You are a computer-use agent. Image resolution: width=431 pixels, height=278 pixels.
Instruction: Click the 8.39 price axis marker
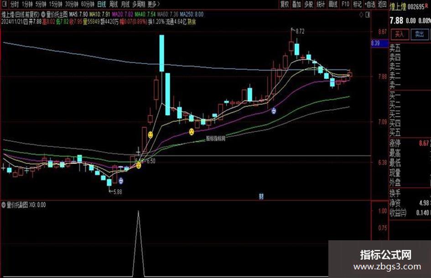tap(379, 43)
